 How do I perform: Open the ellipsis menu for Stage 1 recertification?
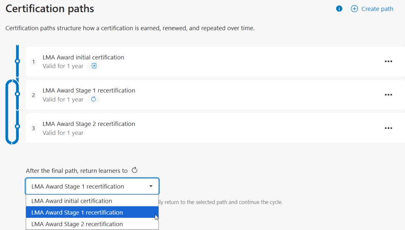click(388, 95)
